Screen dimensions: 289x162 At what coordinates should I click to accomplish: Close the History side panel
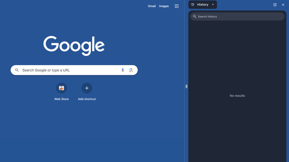pos(283,5)
